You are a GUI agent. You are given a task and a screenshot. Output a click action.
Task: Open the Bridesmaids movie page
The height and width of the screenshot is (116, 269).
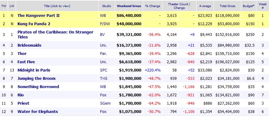pos(29,45)
